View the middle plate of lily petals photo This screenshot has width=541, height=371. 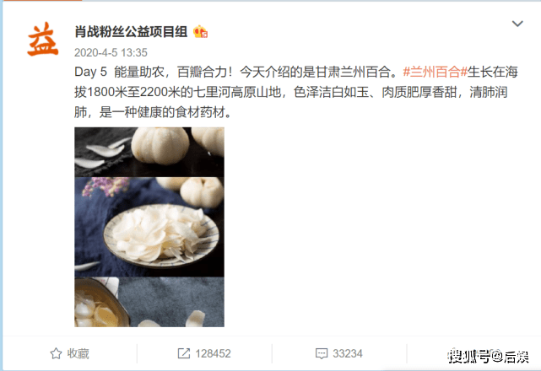(149, 227)
